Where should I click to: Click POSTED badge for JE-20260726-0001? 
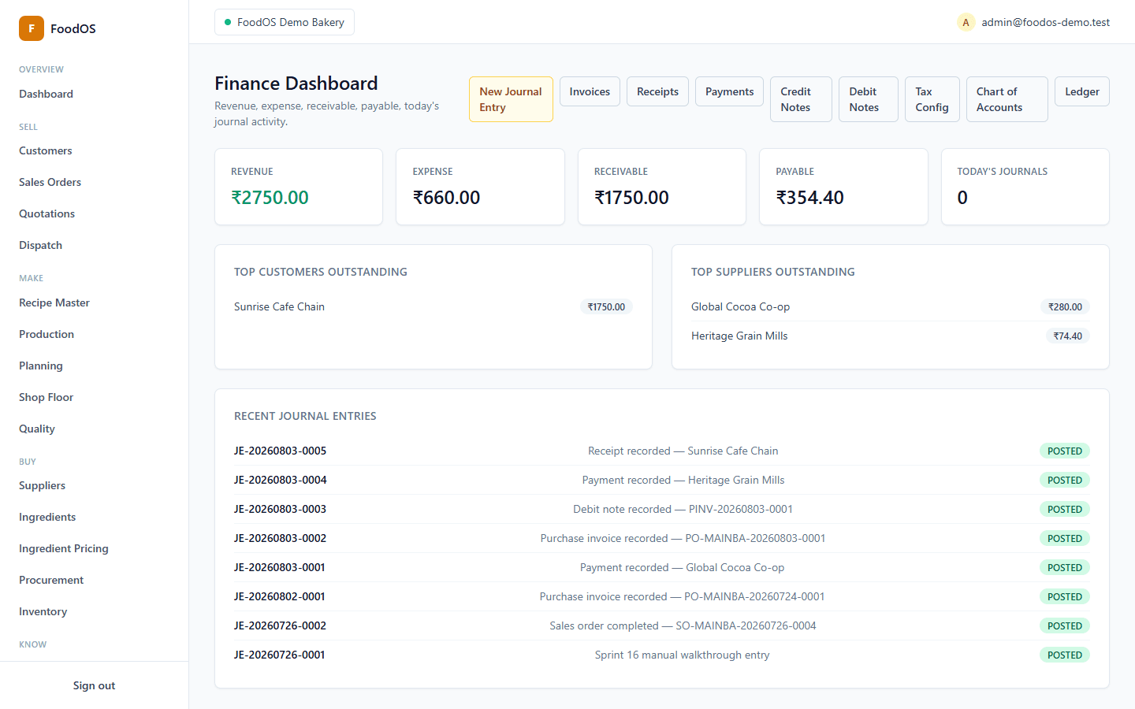click(x=1065, y=655)
